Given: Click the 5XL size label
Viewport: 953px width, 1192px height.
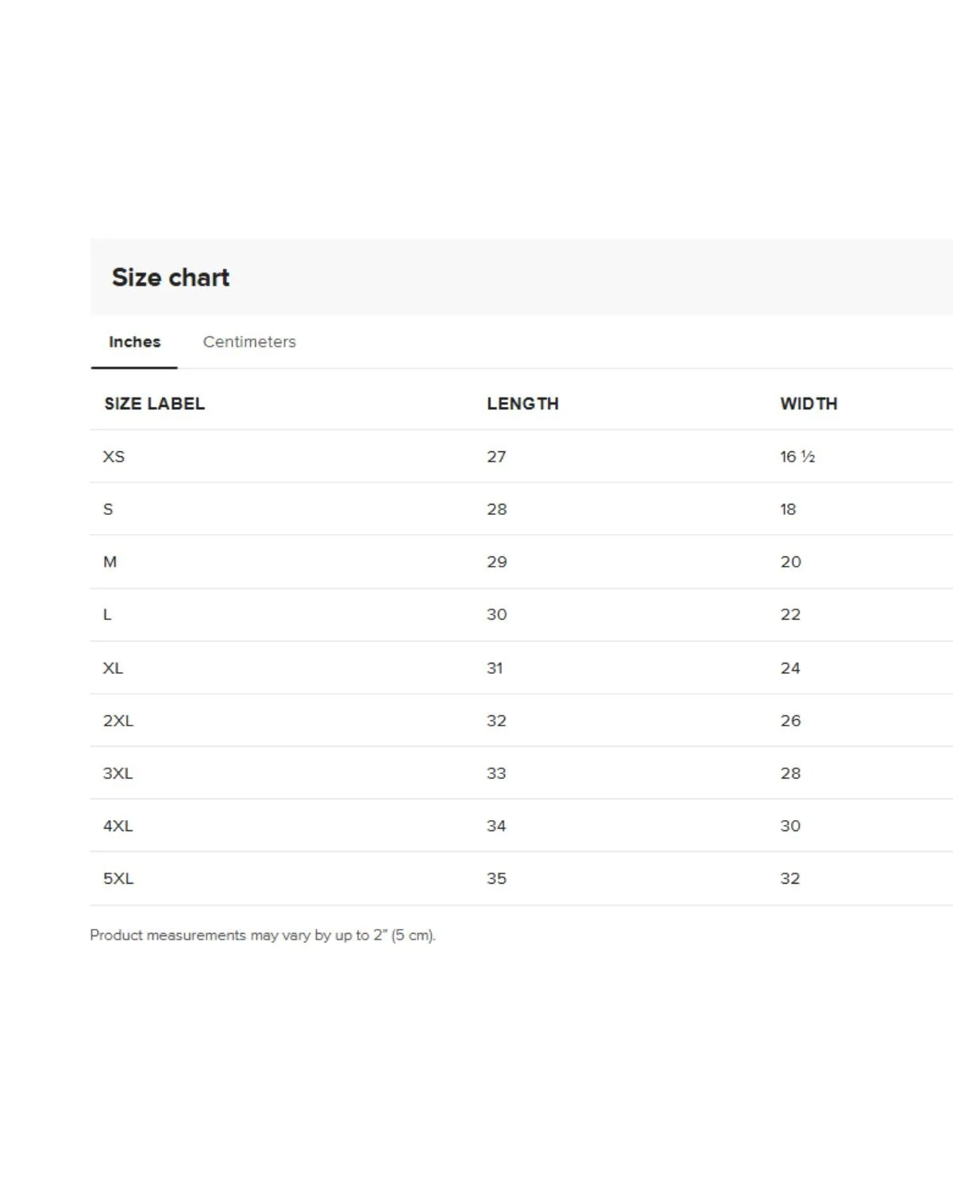Looking at the screenshot, I should [x=118, y=878].
